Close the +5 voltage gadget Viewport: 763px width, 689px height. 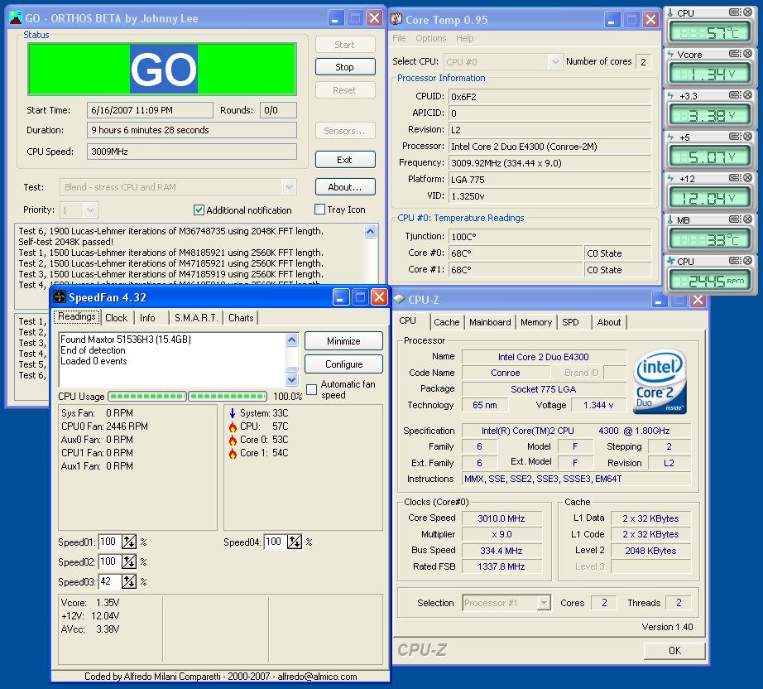point(748,137)
